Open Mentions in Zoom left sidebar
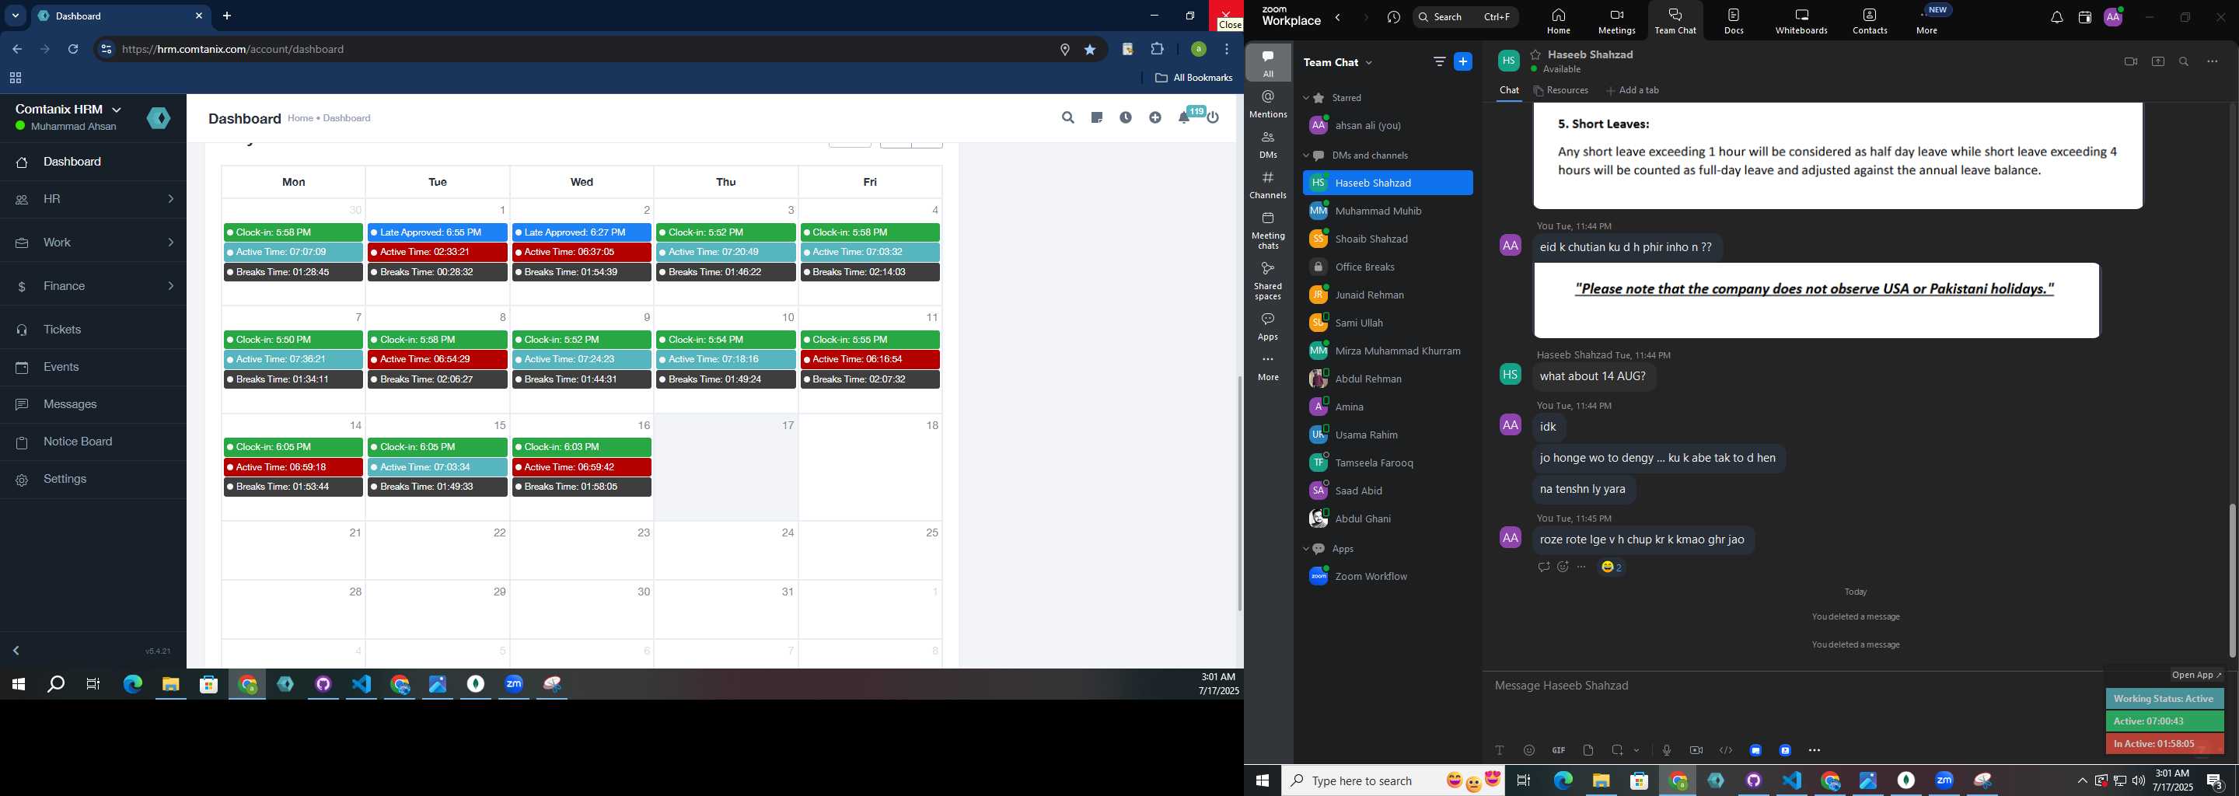The width and height of the screenshot is (2239, 796). (x=1268, y=103)
